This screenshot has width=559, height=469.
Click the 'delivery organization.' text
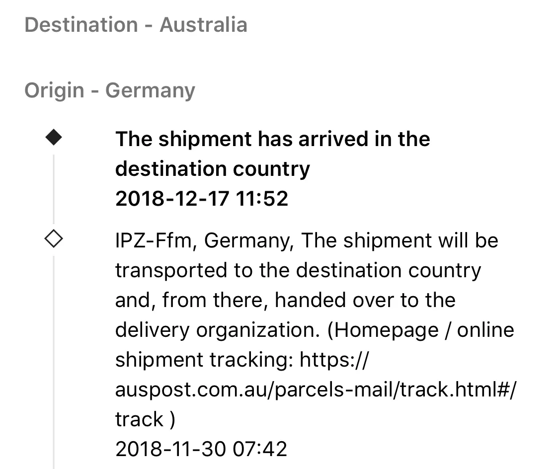(x=218, y=331)
